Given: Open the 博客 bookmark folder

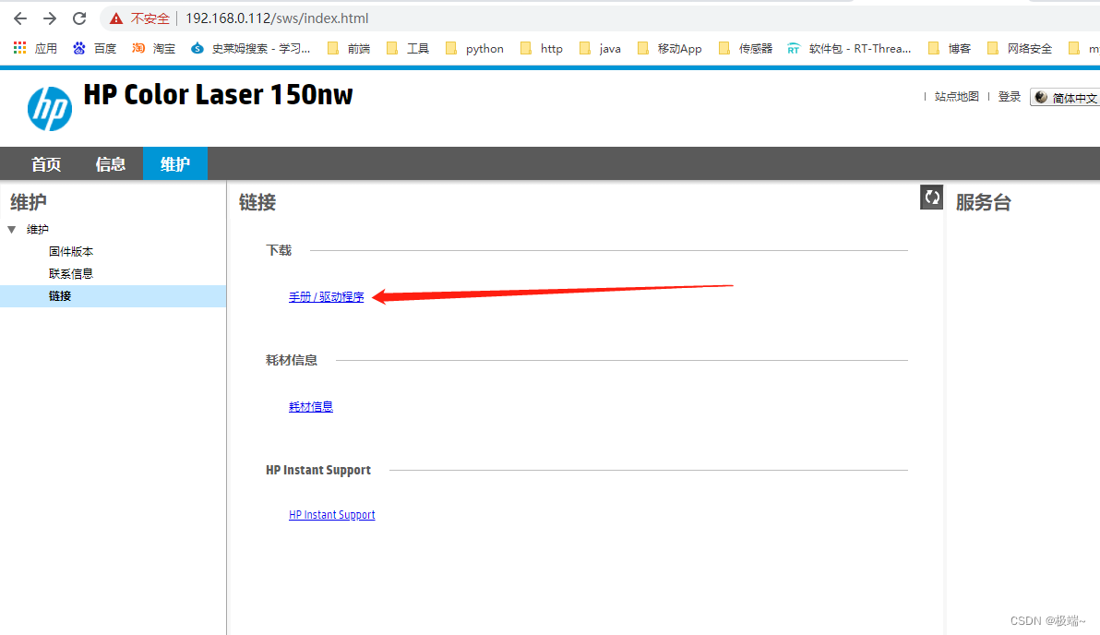Looking at the screenshot, I should pos(950,48).
